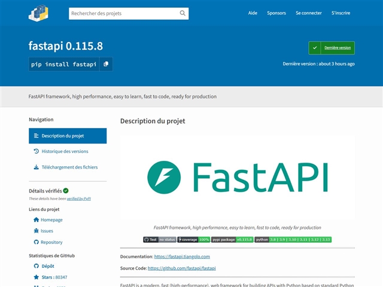
Task: Click the italic FastAPI tagline under logo
Action: point(237,227)
